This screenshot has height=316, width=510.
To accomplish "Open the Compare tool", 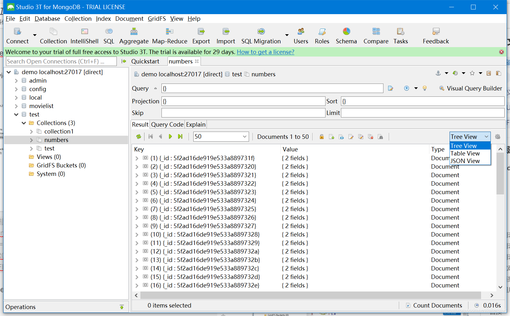I will [x=376, y=36].
